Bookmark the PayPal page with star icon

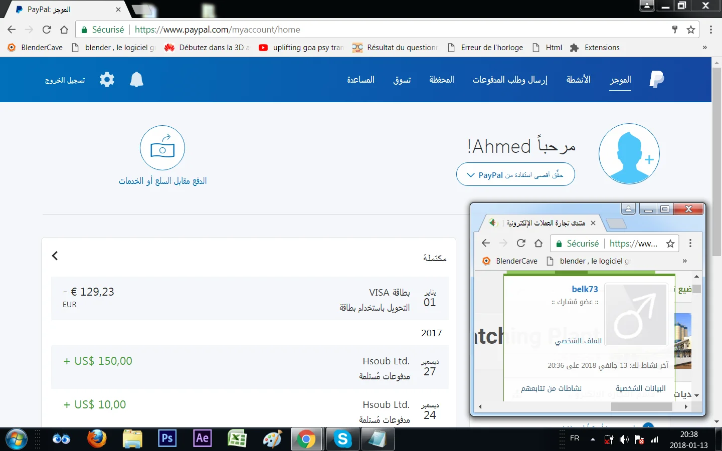691,30
